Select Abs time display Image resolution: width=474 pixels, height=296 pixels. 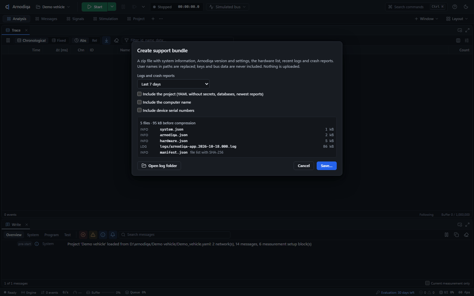coord(80,40)
